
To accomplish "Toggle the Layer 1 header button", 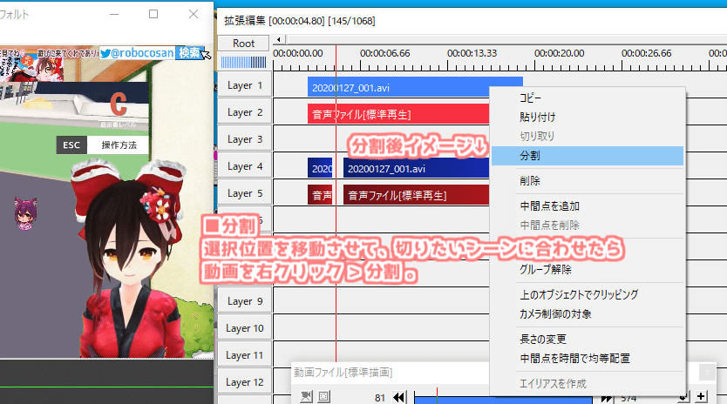I will pos(245,85).
